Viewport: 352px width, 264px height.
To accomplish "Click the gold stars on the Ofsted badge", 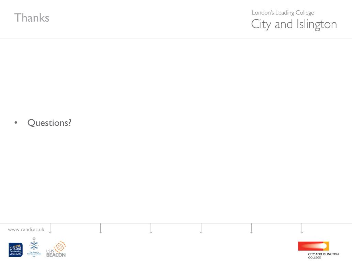I will click(x=18, y=245).
